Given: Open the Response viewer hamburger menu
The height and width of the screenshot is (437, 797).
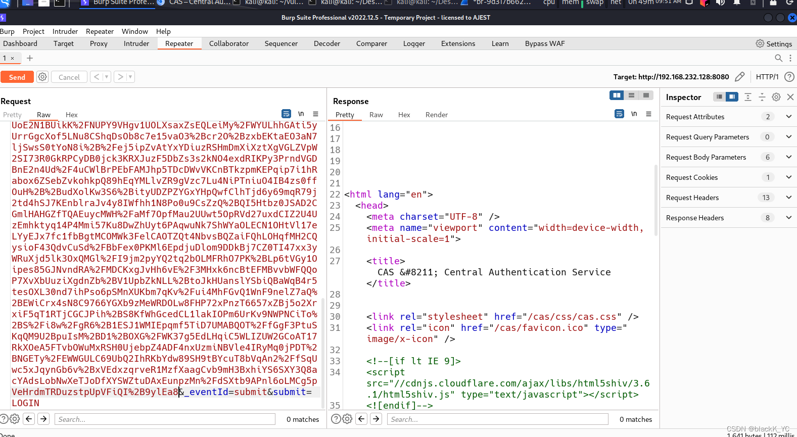Looking at the screenshot, I should point(649,114).
